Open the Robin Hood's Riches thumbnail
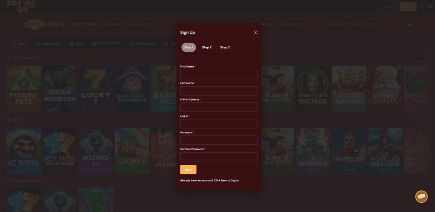The image size is (435, 212). 313,89
